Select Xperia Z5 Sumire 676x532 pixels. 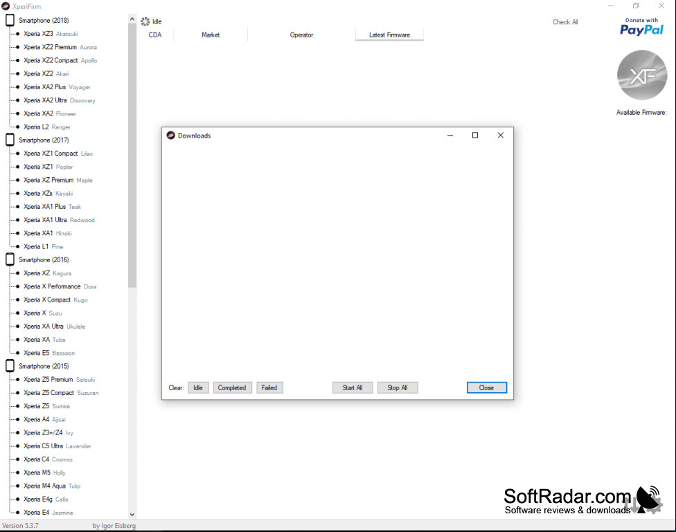(46, 406)
